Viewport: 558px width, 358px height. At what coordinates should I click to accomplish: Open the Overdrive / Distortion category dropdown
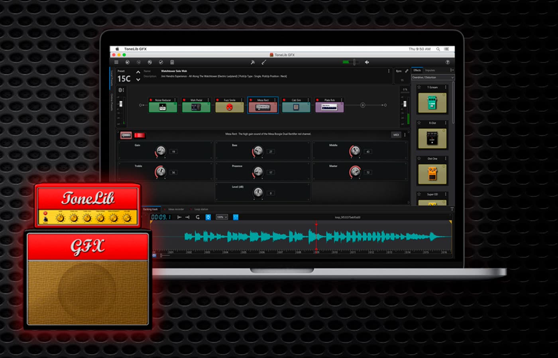click(x=432, y=77)
